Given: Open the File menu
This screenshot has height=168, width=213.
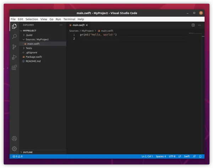Looking at the screenshot, I should (13, 19).
